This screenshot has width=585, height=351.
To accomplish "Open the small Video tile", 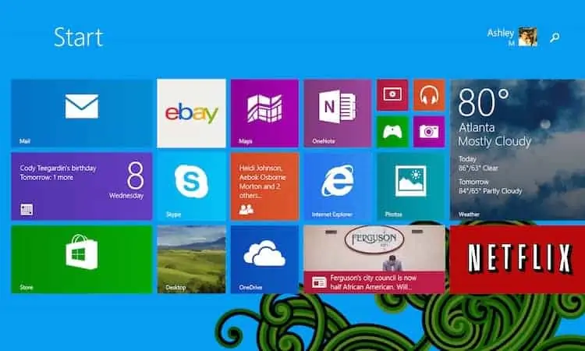I will pos(392,95).
